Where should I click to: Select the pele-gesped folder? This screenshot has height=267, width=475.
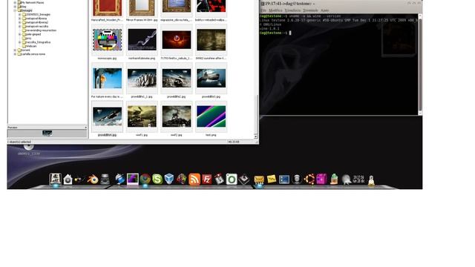tap(31, 34)
